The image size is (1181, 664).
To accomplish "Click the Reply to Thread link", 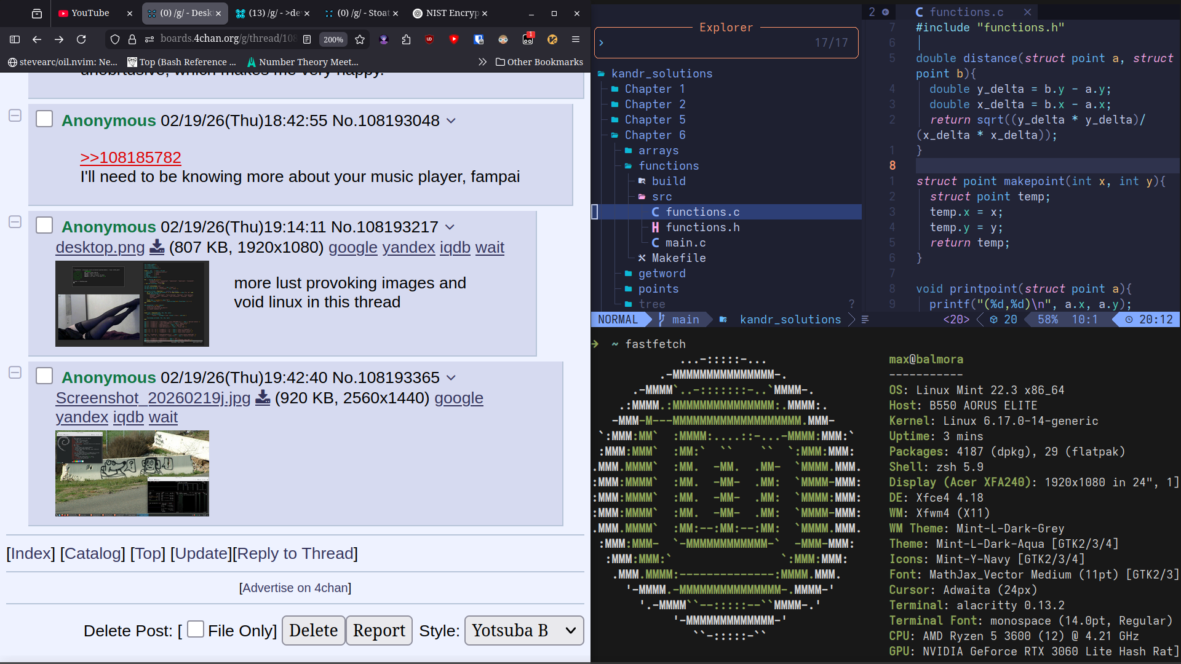I will [x=295, y=553].
